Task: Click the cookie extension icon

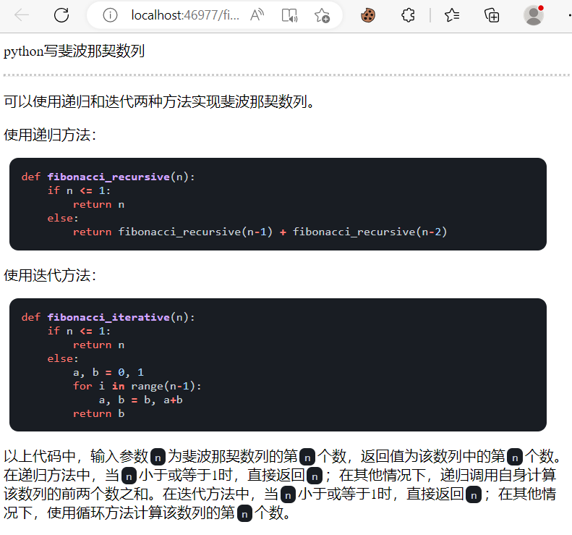Action: coord(367,15)
